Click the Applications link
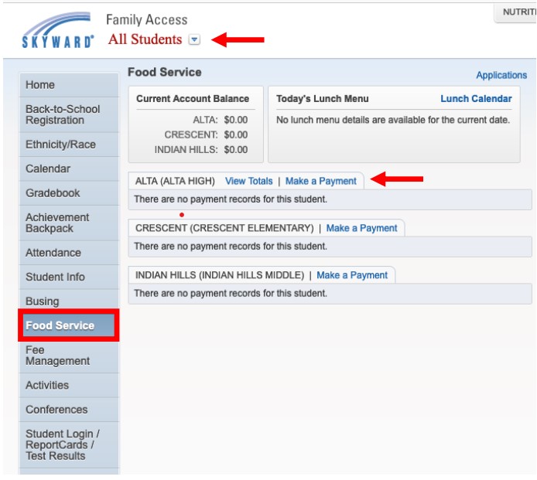Screen dimensions: 537x480 coord(501,75)
